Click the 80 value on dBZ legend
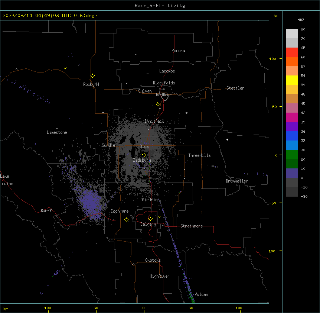Screen dimensions: 320x313 [303, 29]
